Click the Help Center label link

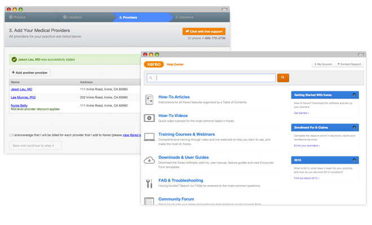(x=175, y=64)
